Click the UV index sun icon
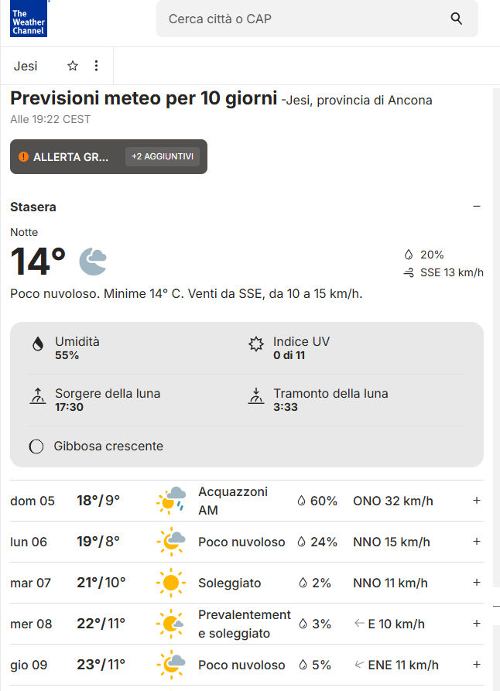This screenshot has height=691, width=500. 256,344
